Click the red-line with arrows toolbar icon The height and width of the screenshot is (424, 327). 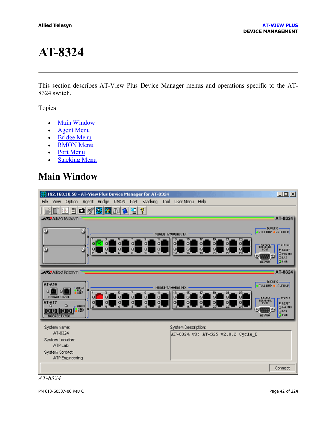pyautogui.click(x=65, y=211)
